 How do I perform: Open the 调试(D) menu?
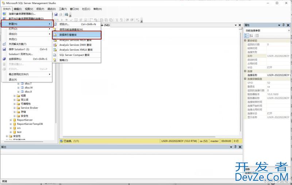51,9
